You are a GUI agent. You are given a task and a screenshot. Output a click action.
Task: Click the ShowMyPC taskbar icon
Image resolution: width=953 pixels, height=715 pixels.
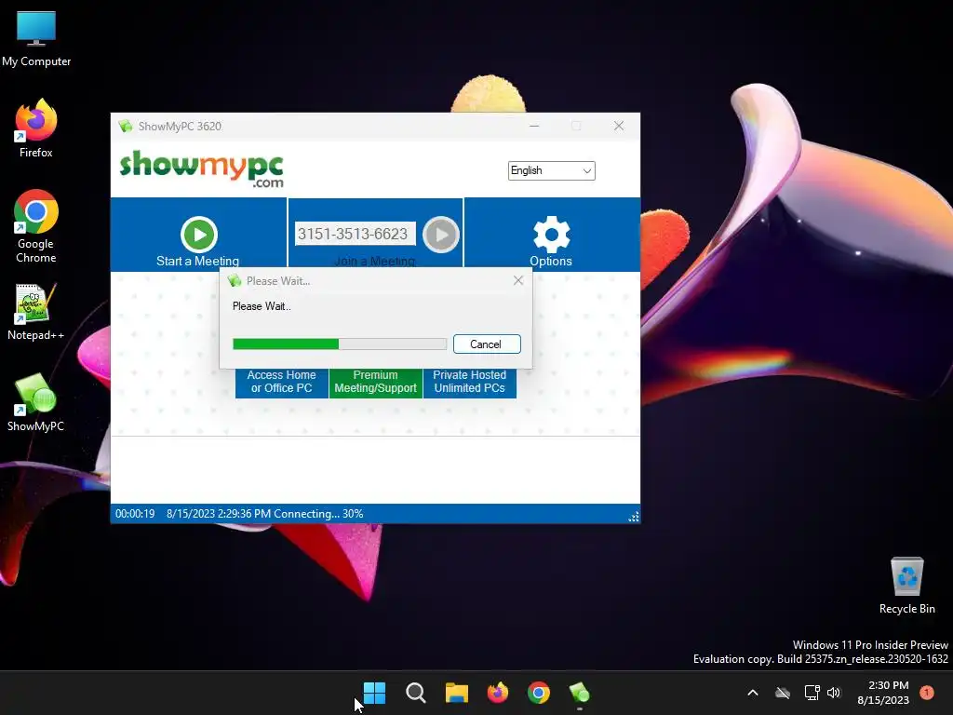click(x=579, y=693)
